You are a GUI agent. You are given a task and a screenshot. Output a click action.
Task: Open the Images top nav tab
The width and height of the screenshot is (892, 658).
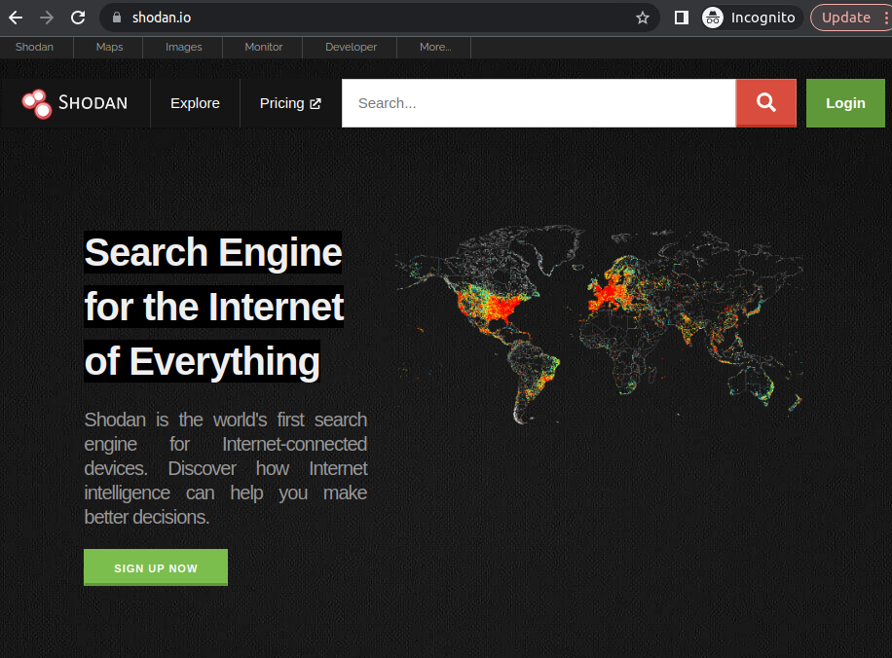[184, 47]
